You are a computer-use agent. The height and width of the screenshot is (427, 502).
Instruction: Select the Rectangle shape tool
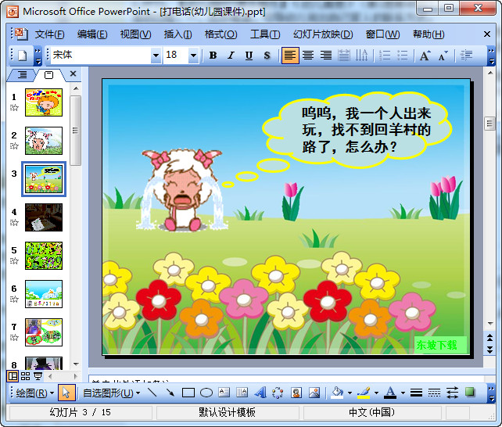click(188, 393)
